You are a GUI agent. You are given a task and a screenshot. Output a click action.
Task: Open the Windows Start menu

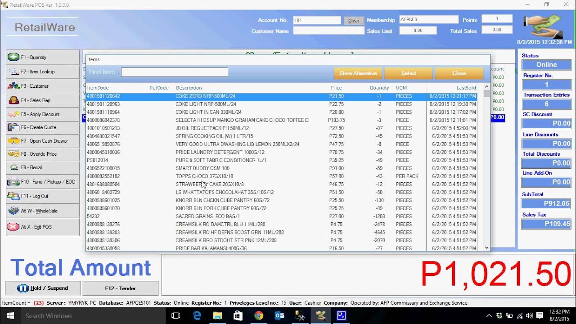10,315
